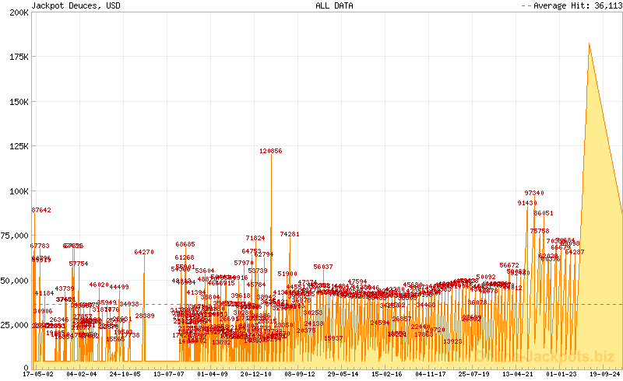Select the 87642 data point label
623x381 pixels.
(x=41, y=211)
